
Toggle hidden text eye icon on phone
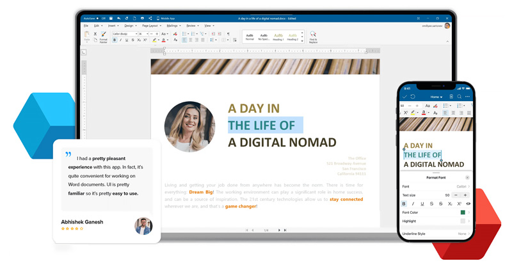[468, 204]
